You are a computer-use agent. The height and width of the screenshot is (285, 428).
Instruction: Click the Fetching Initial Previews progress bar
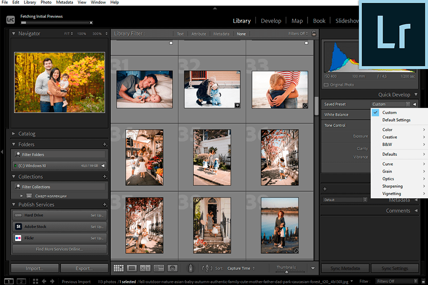pyautogui.click(x=55, y=23)
